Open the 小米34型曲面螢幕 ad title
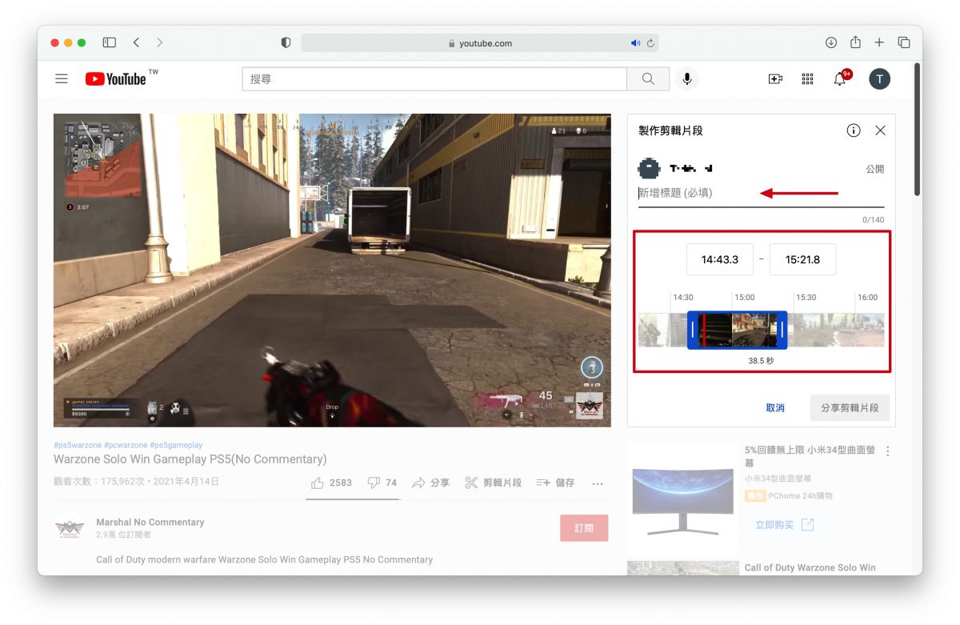This screenshot has height=625, width=960. (x=811, y=456)
